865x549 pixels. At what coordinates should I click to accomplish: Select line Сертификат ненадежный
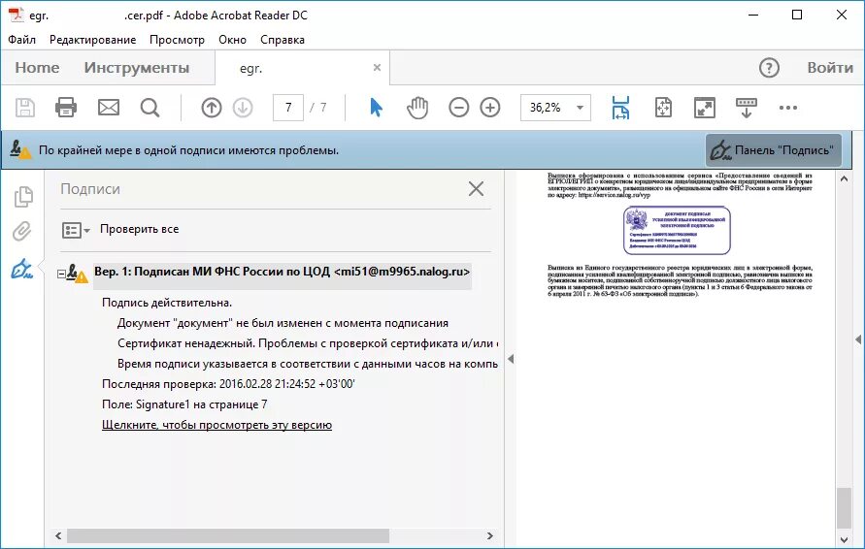(308, 343)
